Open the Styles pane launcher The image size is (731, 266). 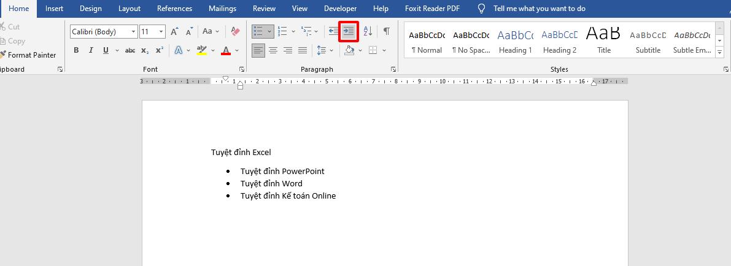[726, 69]
